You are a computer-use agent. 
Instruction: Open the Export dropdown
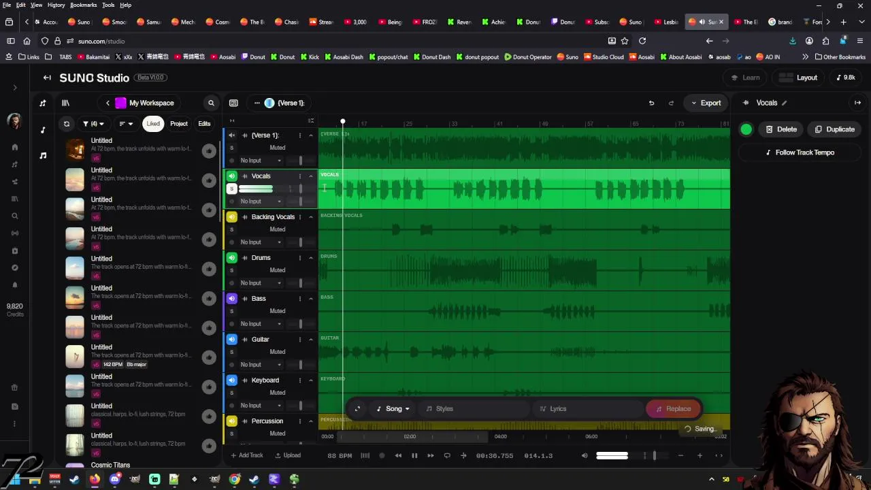[x=706, y=103]
